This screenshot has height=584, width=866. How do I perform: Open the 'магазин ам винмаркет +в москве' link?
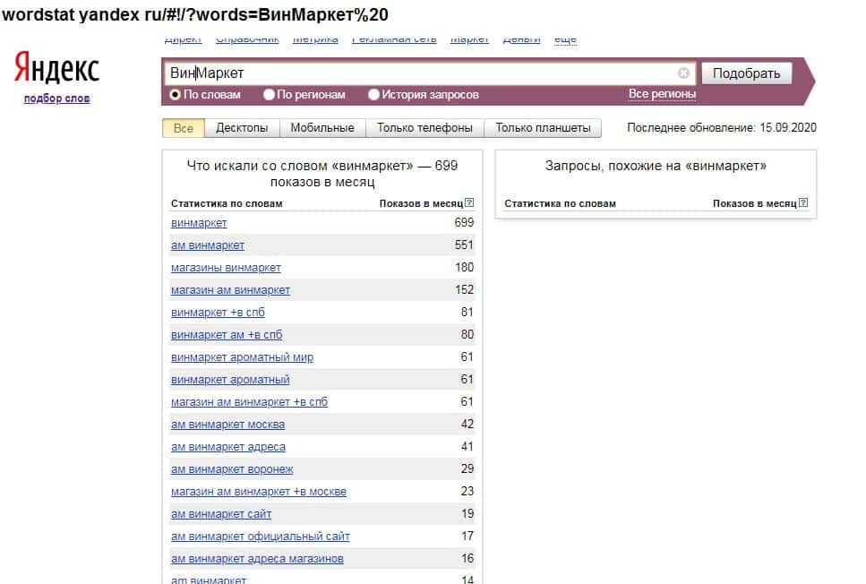[259, 492]
